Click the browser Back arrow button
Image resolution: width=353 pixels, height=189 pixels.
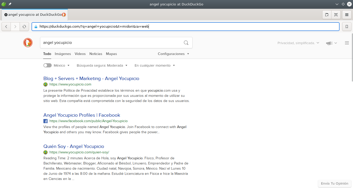[x=6, y=26]
